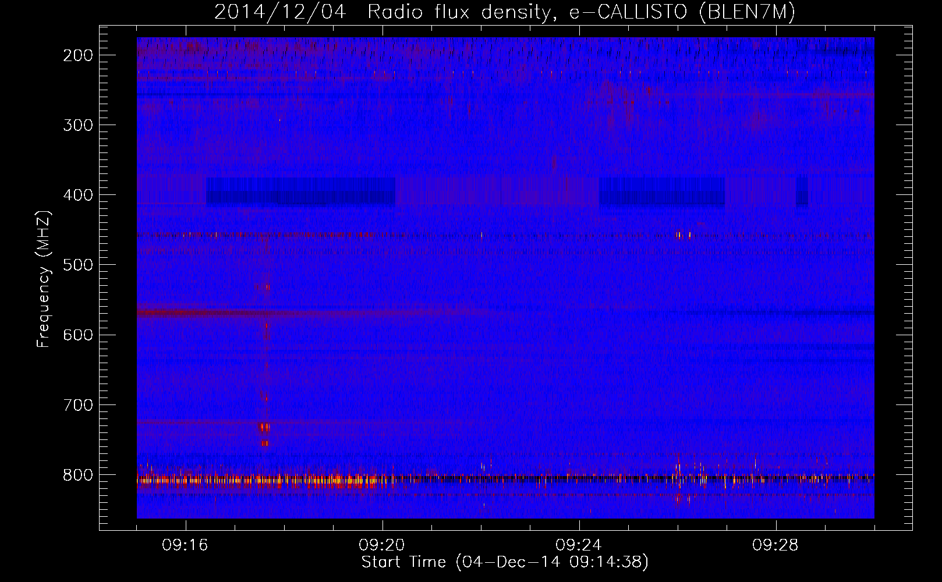Click the 09:16 time tick label
The height and width of the screenshot is (582, 942).
[x=185, y=545]
